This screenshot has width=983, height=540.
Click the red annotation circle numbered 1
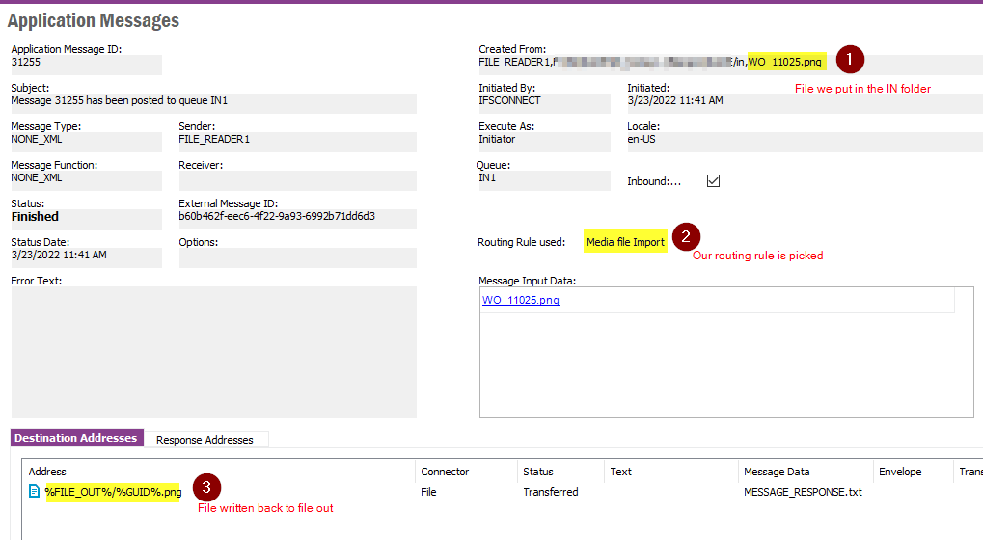[848, 59]
